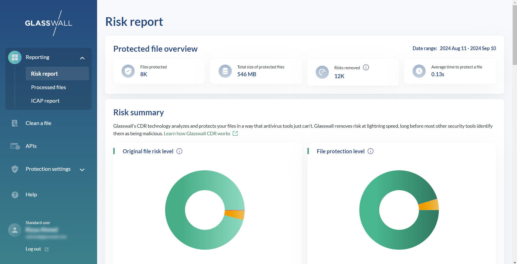
Task: Open the Help menu item
Action: coord(31,194)
